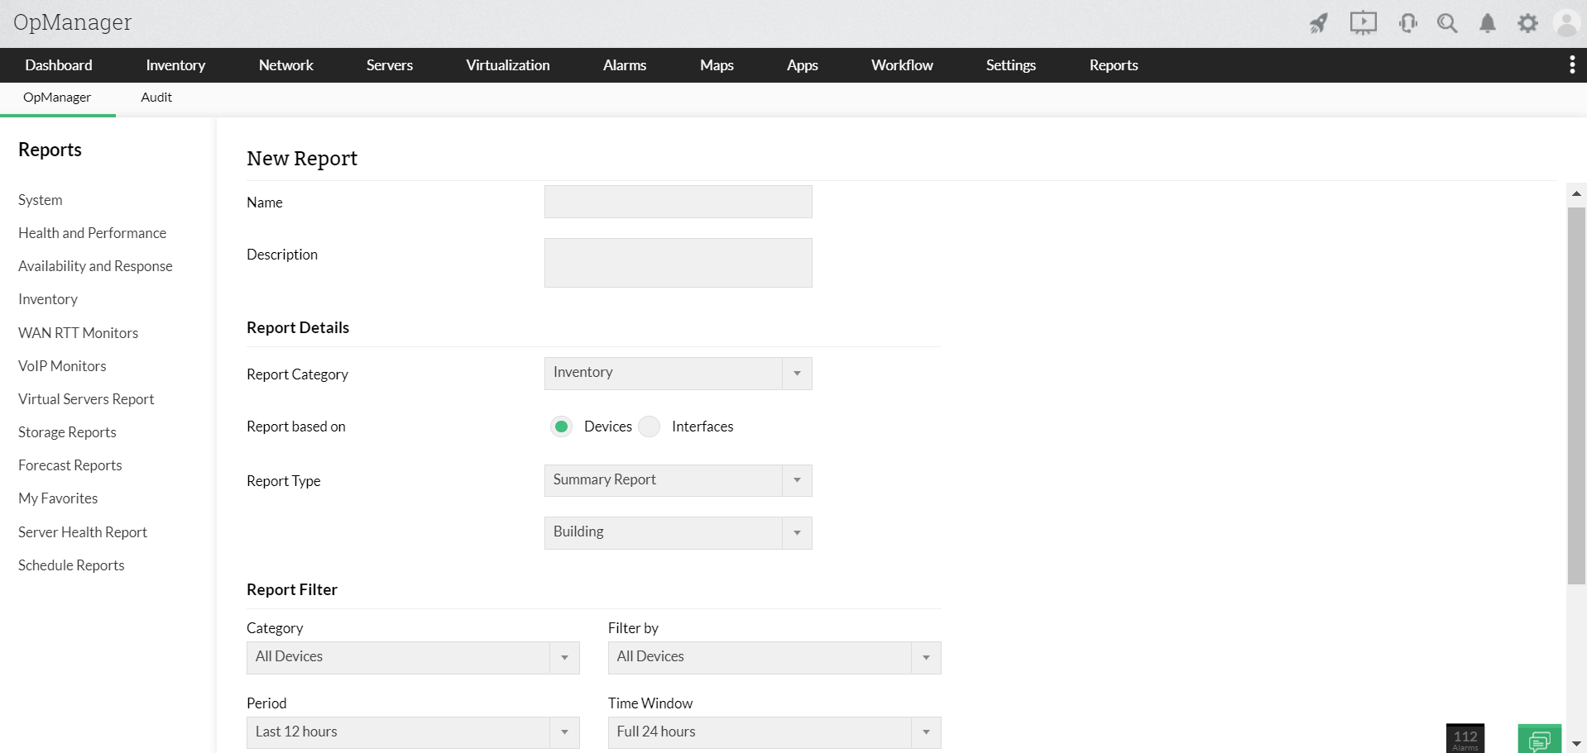The width and height of the screenshot is (1587, 753).
Task: Open the Network menu
Action: point(286,65)
